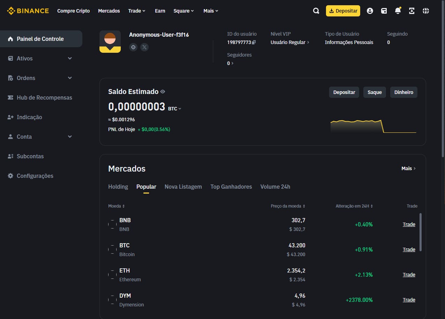This screenshot has height=319, width=445.
Task: Open the Mais link in Mercados
Action: pos(408,168)
